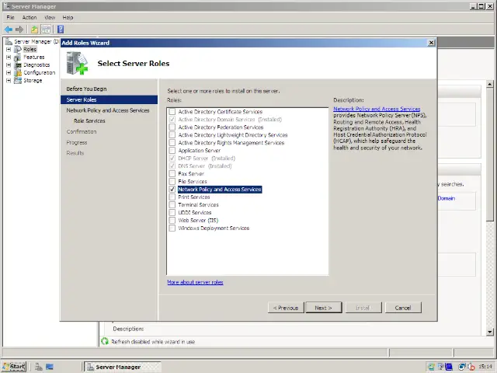Click the Server Manager root node icon
The image size is (497, 373).
9,41
